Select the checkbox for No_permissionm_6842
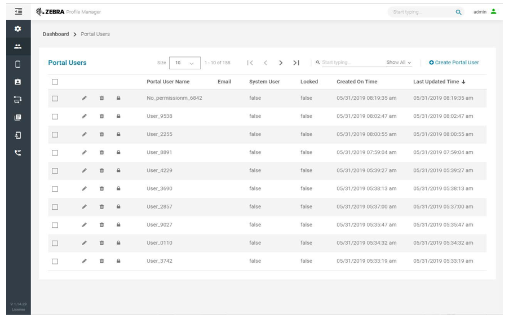 coord(55,98)
